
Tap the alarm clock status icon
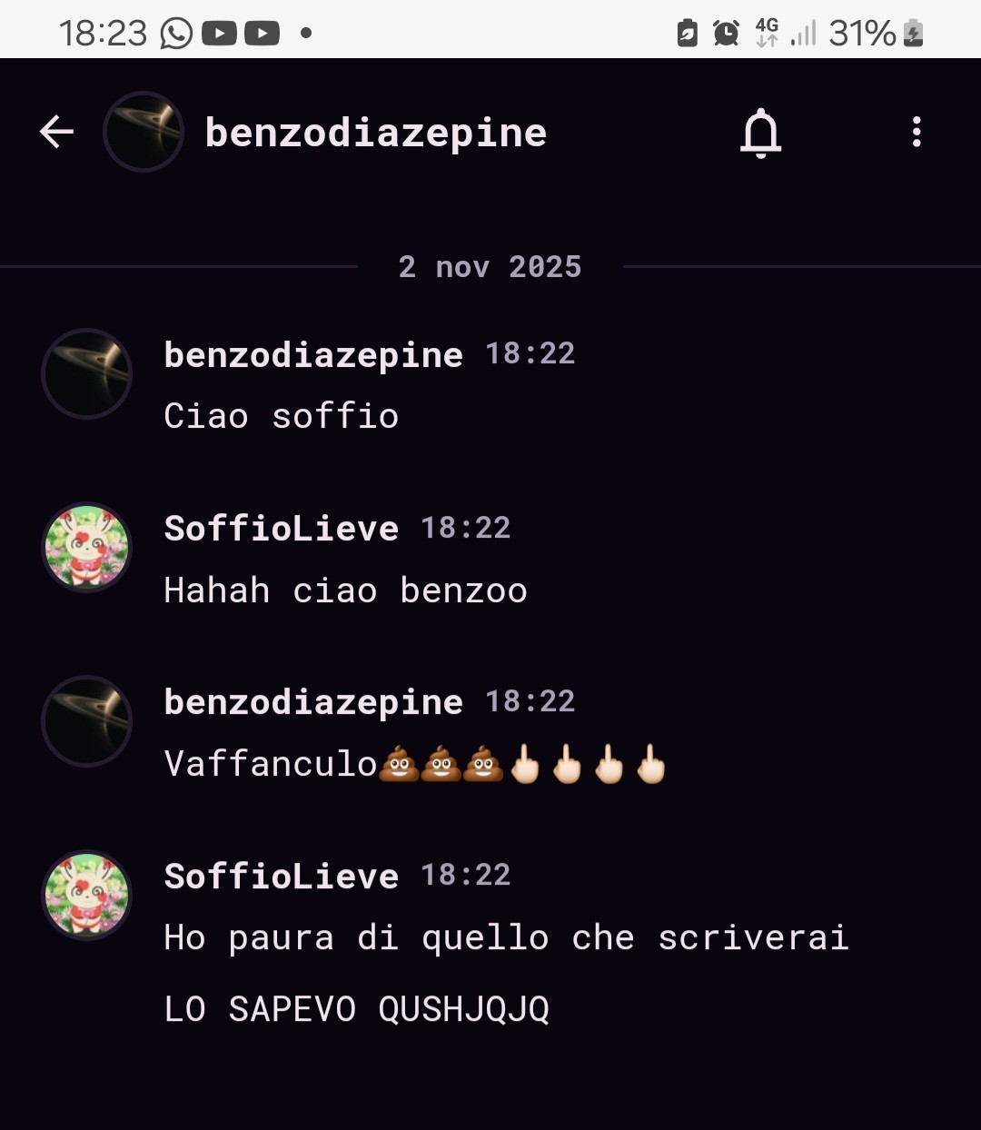[726, 34]
